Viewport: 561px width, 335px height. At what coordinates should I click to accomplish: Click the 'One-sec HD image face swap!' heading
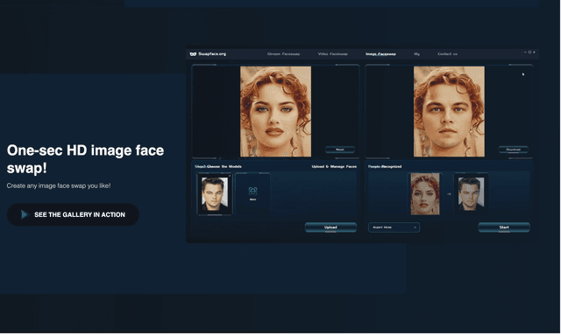[x=85, y=159]
